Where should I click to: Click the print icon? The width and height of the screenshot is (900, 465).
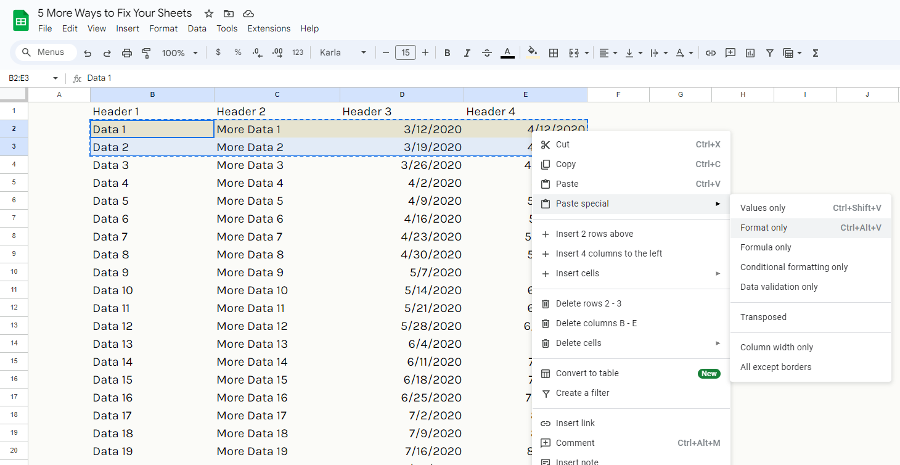coord(127,53)
